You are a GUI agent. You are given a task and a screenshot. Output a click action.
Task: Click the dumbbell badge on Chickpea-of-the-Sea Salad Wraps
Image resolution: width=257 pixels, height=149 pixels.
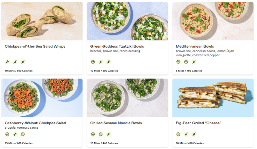[x=7, y=62]
